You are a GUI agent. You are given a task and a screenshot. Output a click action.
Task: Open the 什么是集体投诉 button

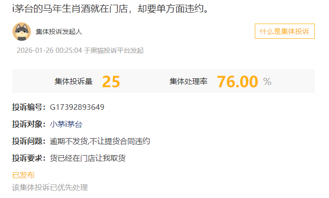click(x=285, y=31)
